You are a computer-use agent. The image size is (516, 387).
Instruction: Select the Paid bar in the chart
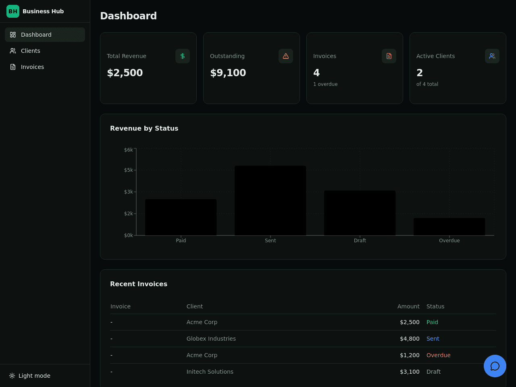[x=181, y=217]
